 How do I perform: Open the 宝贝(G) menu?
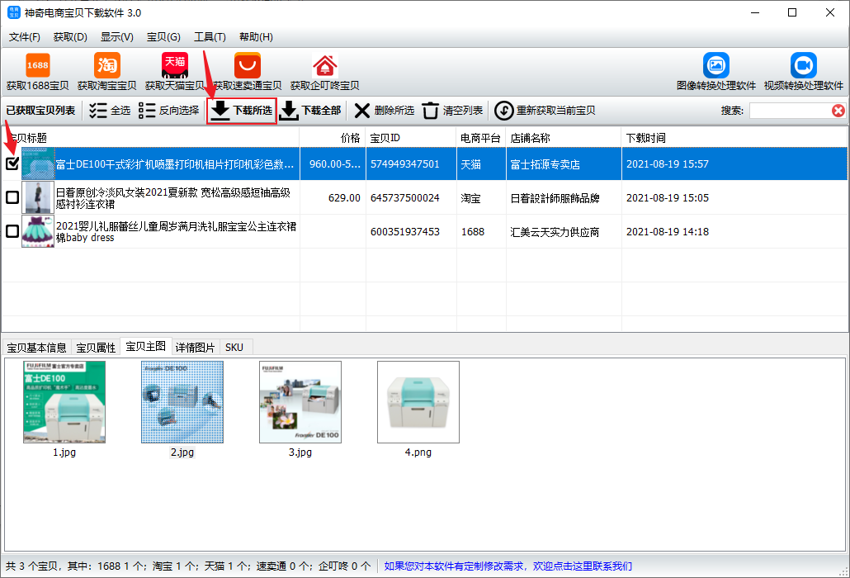[x=163, y=37]
